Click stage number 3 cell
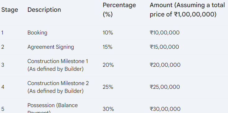The image size is (228, 113). tap(2, 65)
